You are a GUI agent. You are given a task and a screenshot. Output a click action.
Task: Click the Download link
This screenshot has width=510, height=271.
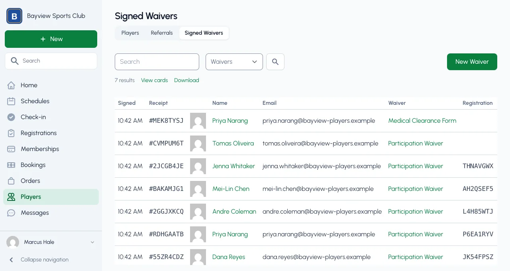(186, 81)
